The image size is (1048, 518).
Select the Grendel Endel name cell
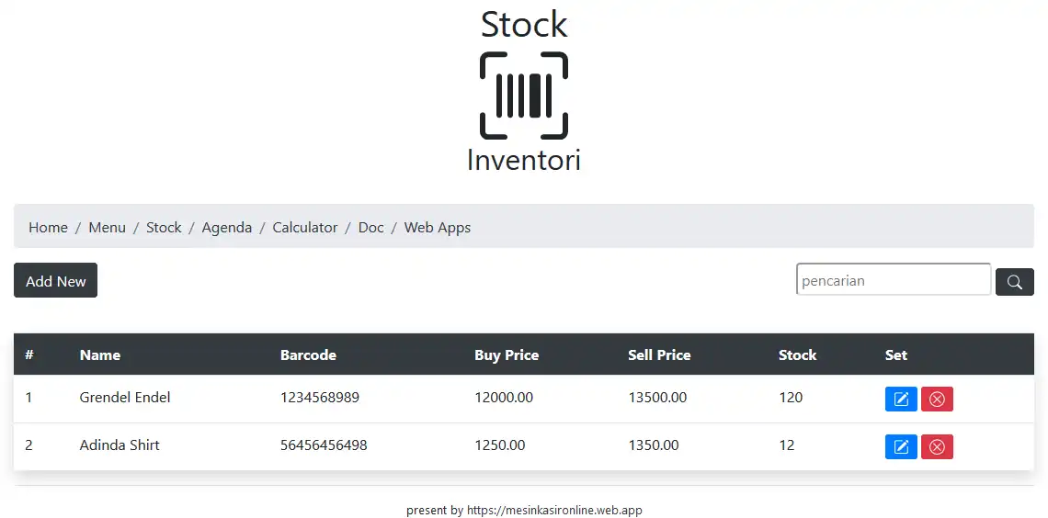125,398
